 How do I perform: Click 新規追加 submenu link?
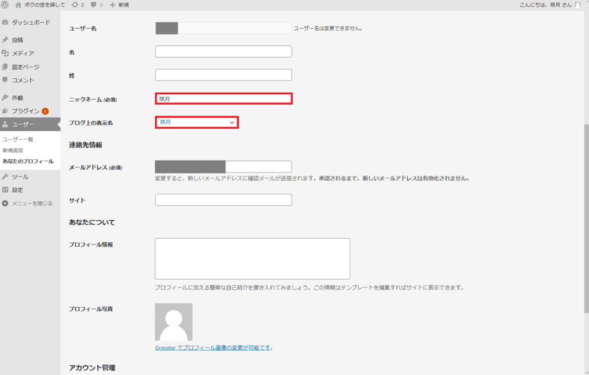pos(13,150)
